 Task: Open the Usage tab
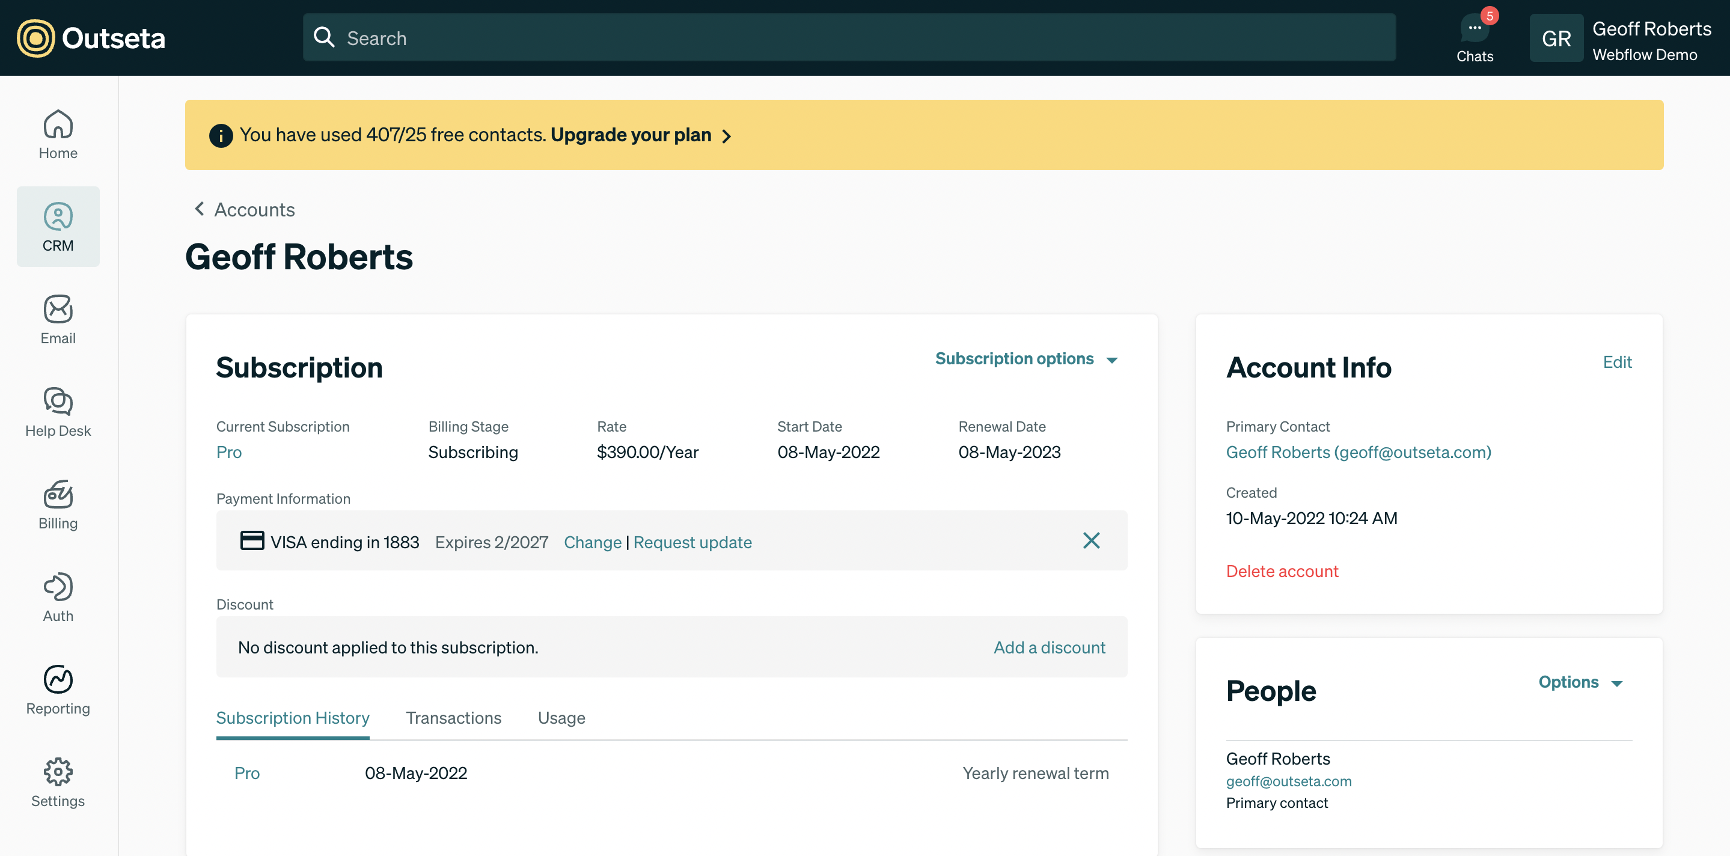[561, 718]
